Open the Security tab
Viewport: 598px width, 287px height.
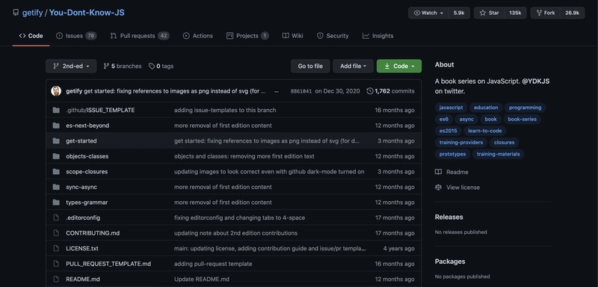point(333,36)
